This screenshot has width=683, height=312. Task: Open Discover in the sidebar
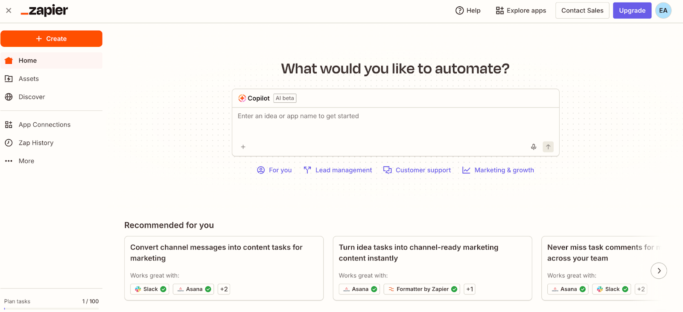pyautogui.click(x=51, y=97)
